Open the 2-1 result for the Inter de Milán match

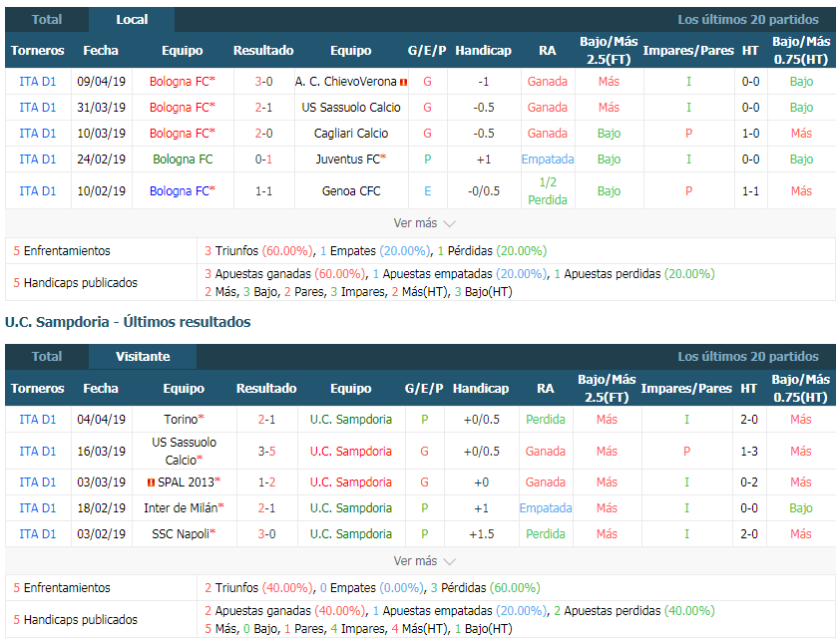point(266,507)
